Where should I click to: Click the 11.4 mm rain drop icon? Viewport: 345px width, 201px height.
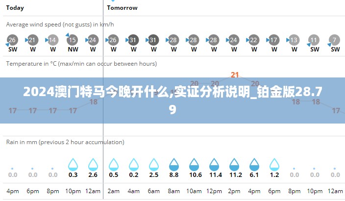pos(215,164)
